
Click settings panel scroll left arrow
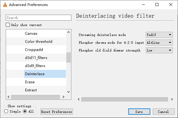coord(79,99)
